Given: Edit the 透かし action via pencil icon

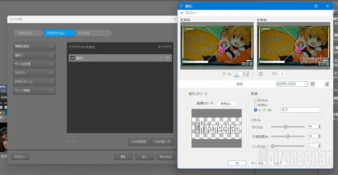Looking at the screenshot, I should point(160,58).
